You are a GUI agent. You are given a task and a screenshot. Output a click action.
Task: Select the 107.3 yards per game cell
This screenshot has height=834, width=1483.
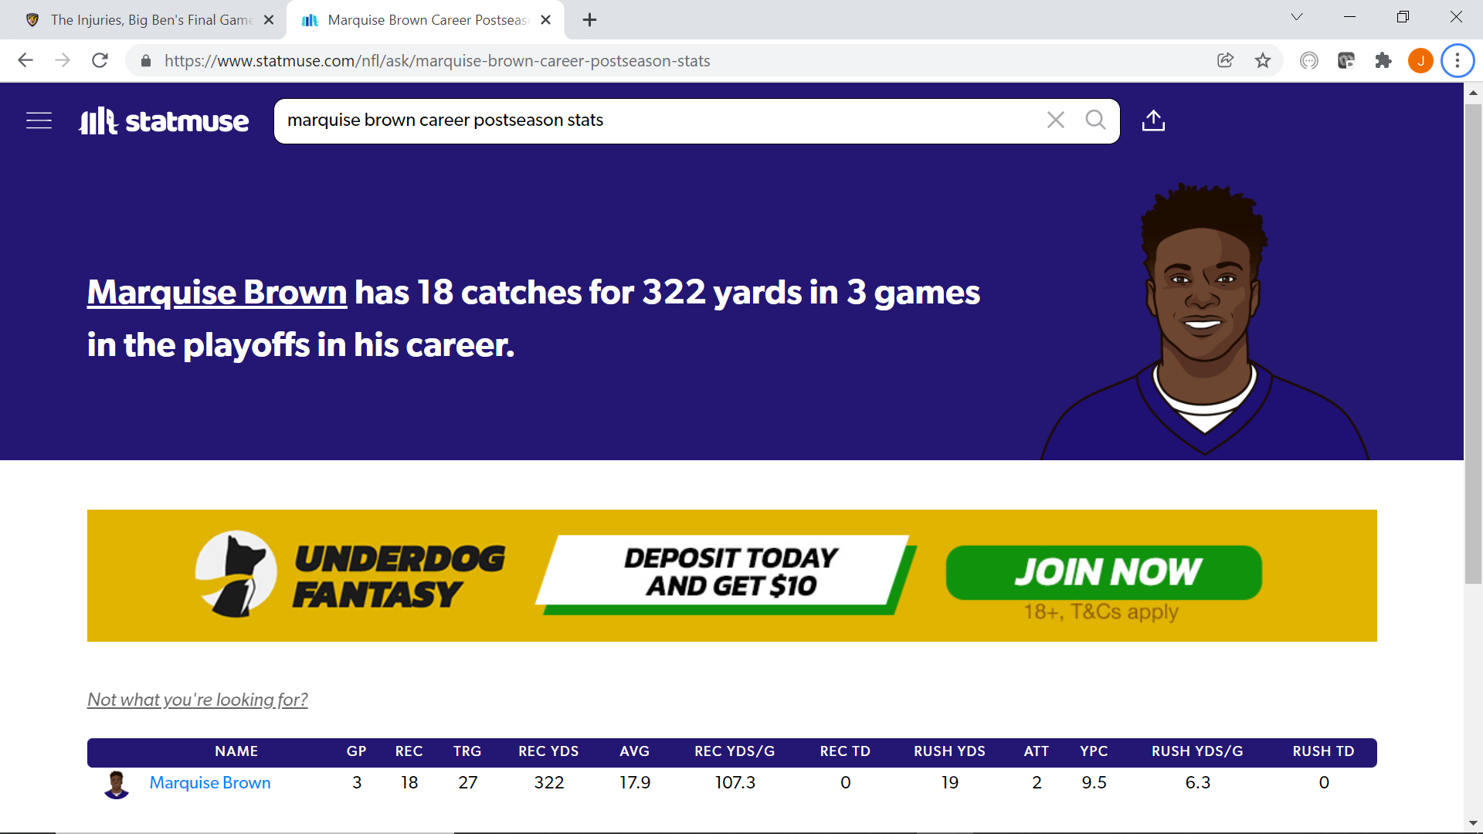click(735, 783)
